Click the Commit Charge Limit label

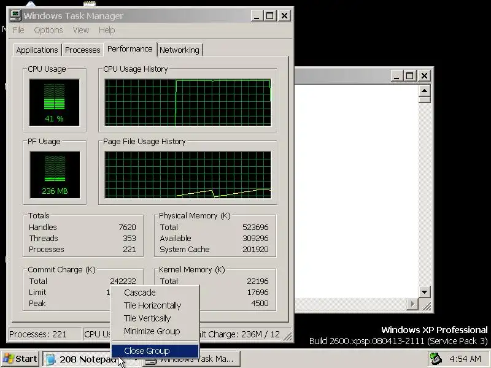pyautogui.click(x=37, y=293)
